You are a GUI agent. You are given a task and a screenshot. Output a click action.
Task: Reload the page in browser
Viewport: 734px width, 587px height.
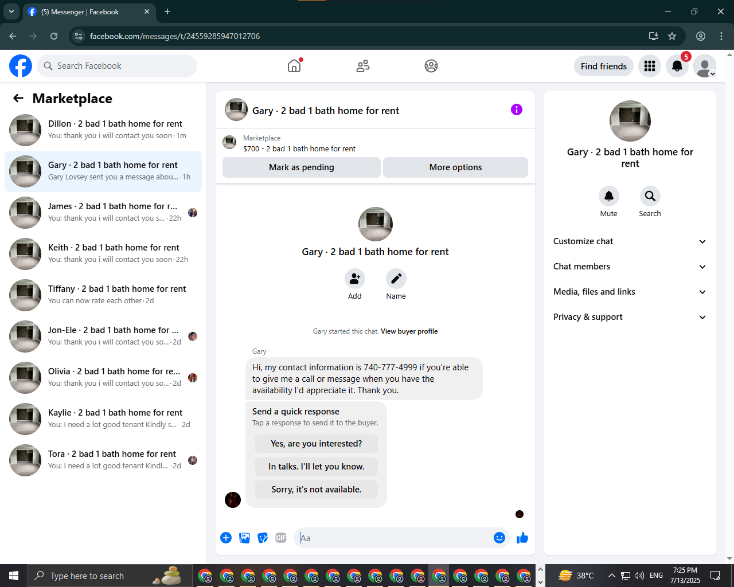[x=54, y=36]
